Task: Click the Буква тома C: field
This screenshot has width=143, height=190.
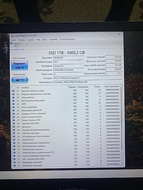Action: [x=68, y=74]
